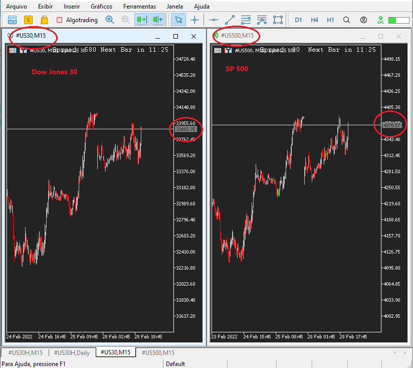
Task: Click the green LVL signal icon
Action: pyautogui.click(x=380, y=20)
